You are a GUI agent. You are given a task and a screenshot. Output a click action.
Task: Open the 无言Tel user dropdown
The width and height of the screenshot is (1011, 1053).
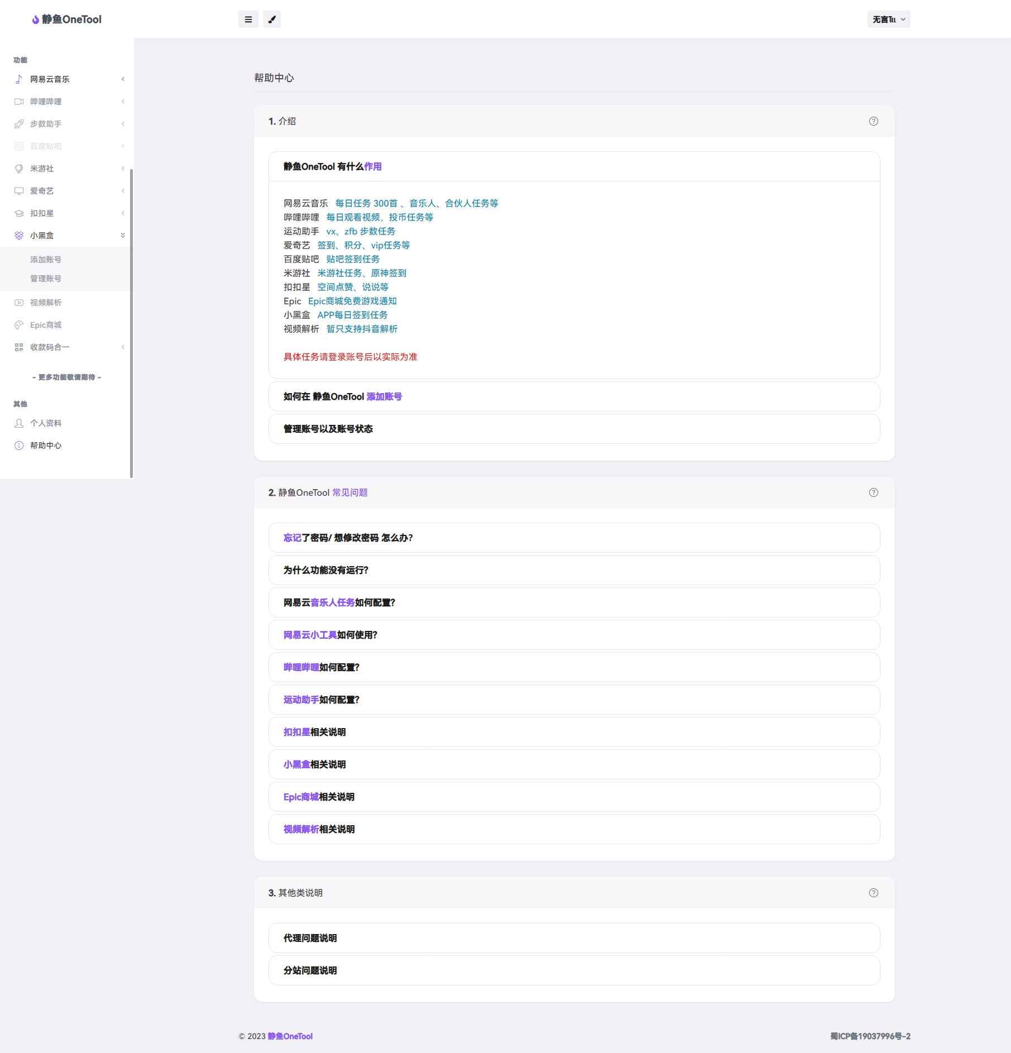click(888, 20)
